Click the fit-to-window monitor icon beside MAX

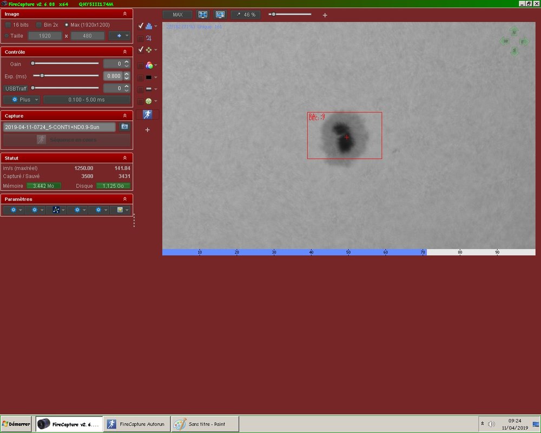tap(203, 15)
